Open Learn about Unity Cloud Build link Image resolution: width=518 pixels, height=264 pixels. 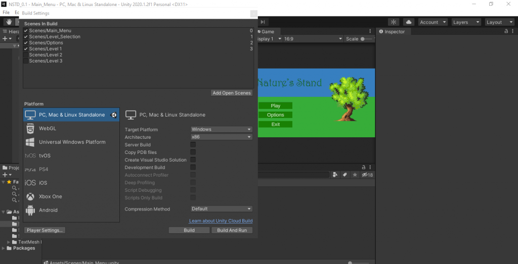click(x=221, y=221)
